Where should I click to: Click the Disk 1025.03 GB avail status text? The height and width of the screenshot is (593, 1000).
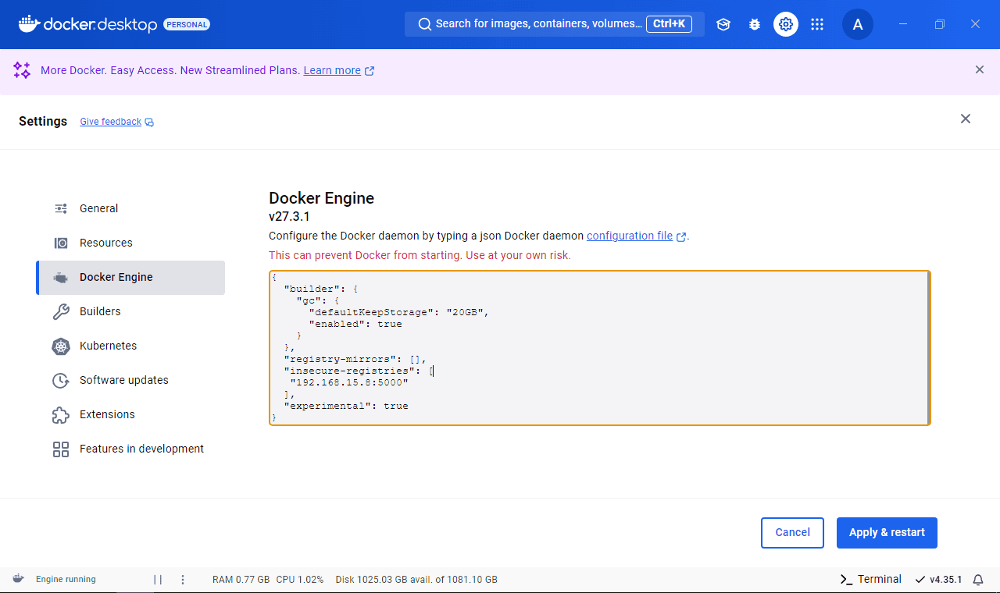point(416,580)
